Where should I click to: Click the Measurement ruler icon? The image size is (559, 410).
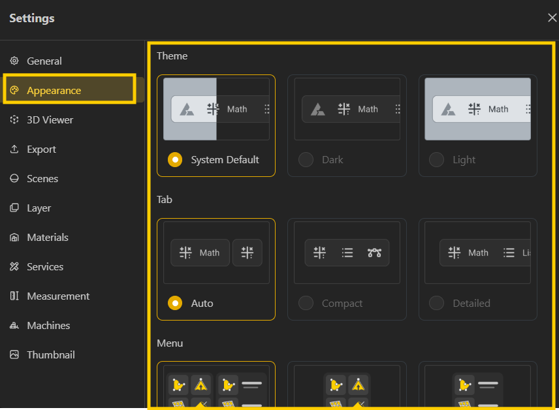click(x=14, y=296)
